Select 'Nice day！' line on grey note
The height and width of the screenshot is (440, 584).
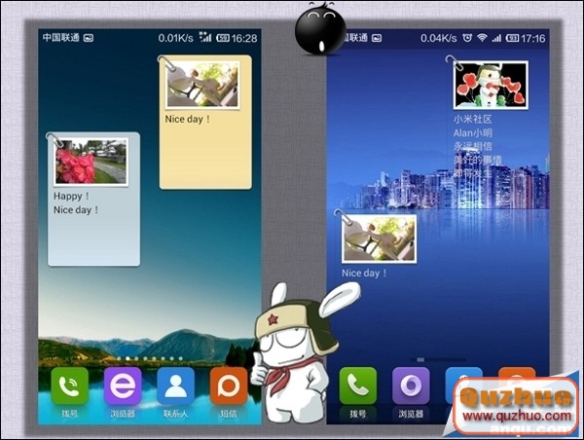coord(76,209)
